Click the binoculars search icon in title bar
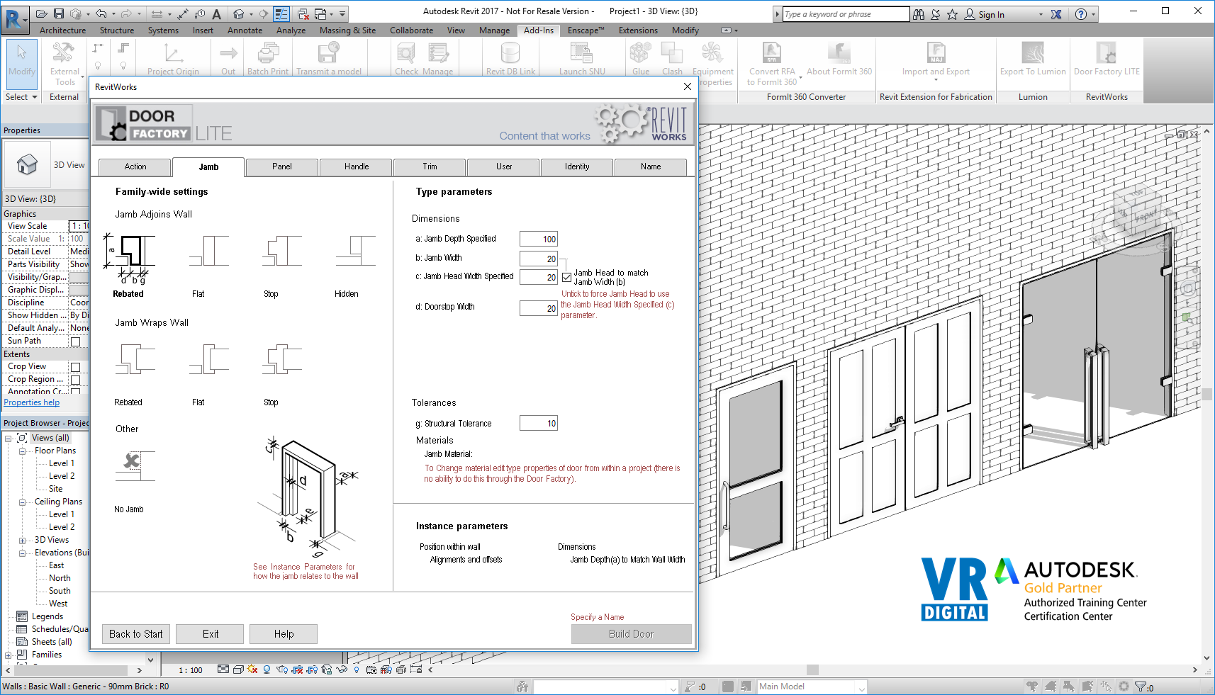Screen dimensions: 1215x695 (x=919, y=14)
